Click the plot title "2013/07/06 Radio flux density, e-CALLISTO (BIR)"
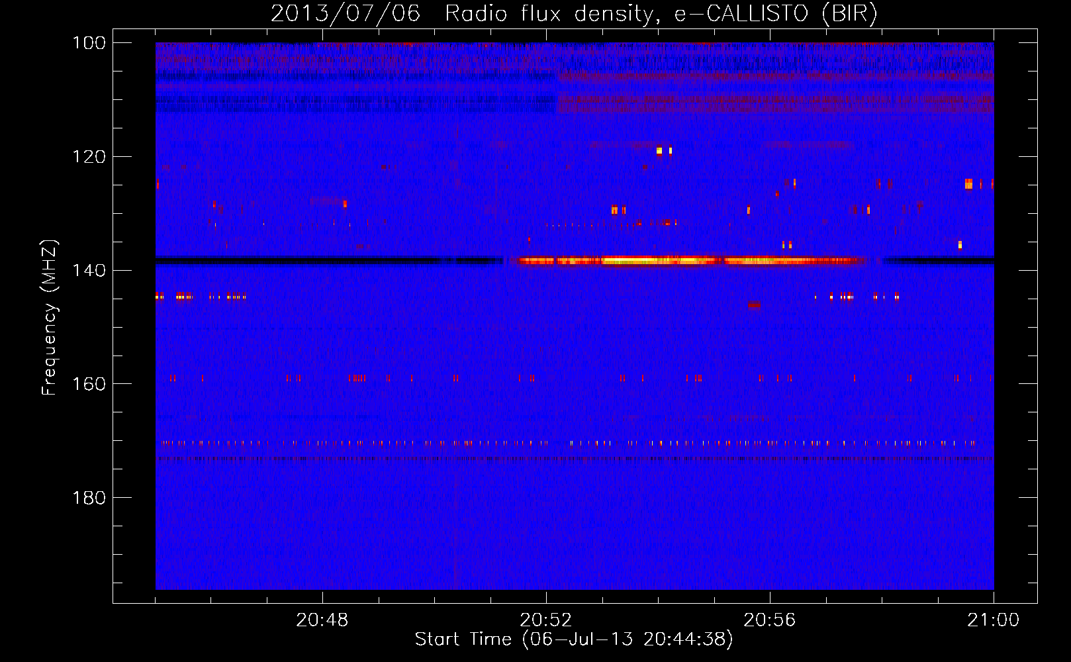 pos(574,13)
